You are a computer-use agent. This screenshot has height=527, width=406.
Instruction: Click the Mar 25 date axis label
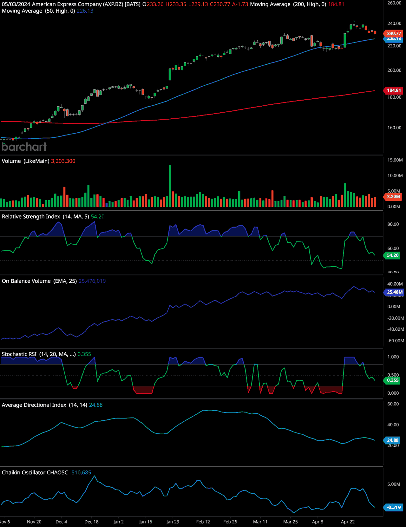click(x=291, y=522)
